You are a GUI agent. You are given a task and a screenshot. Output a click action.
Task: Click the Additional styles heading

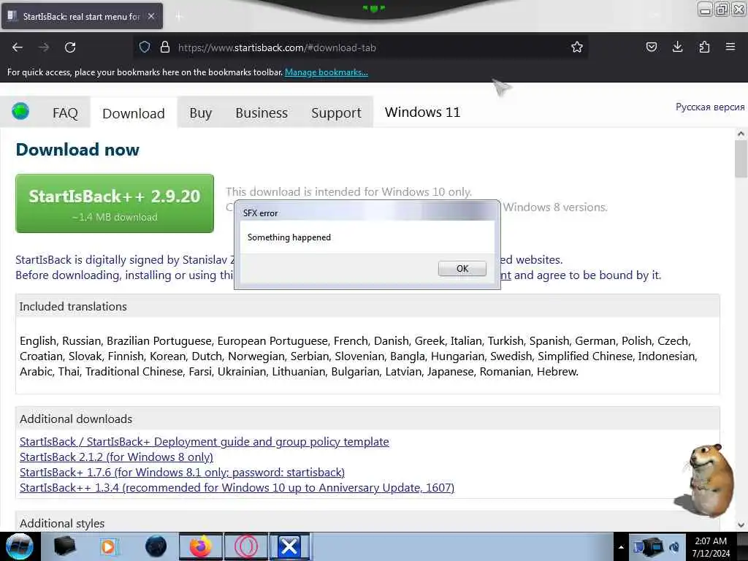pos(62,523)
